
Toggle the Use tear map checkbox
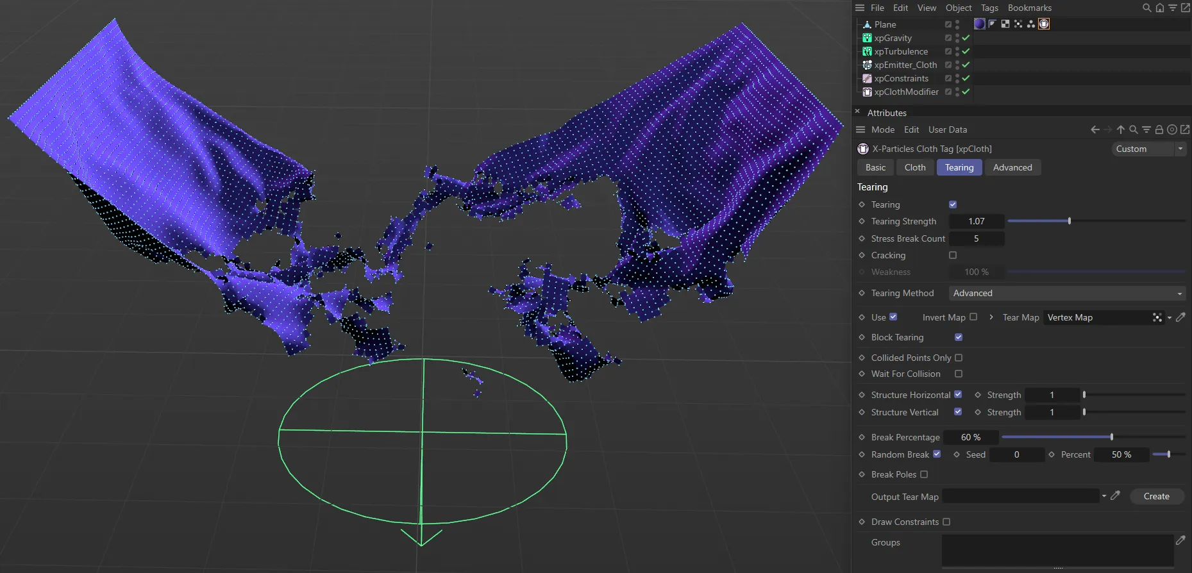(x=893, y=317)
